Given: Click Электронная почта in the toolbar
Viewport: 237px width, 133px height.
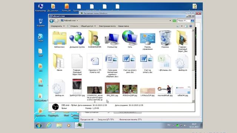Looking at the screenshot, I should (107, 26).
